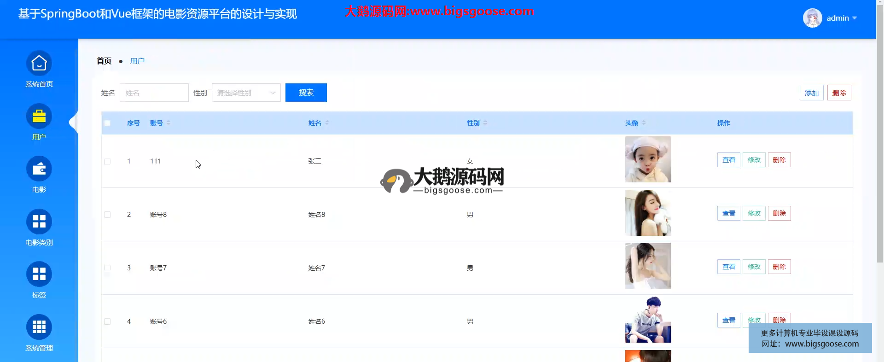Click the vertical page scrollbar

(x=880, y=138)
